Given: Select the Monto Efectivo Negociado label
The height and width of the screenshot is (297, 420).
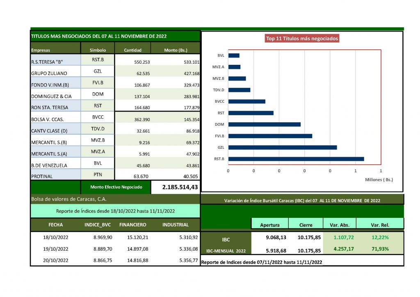Looking at the screenshot, I should tap(116, 187).
